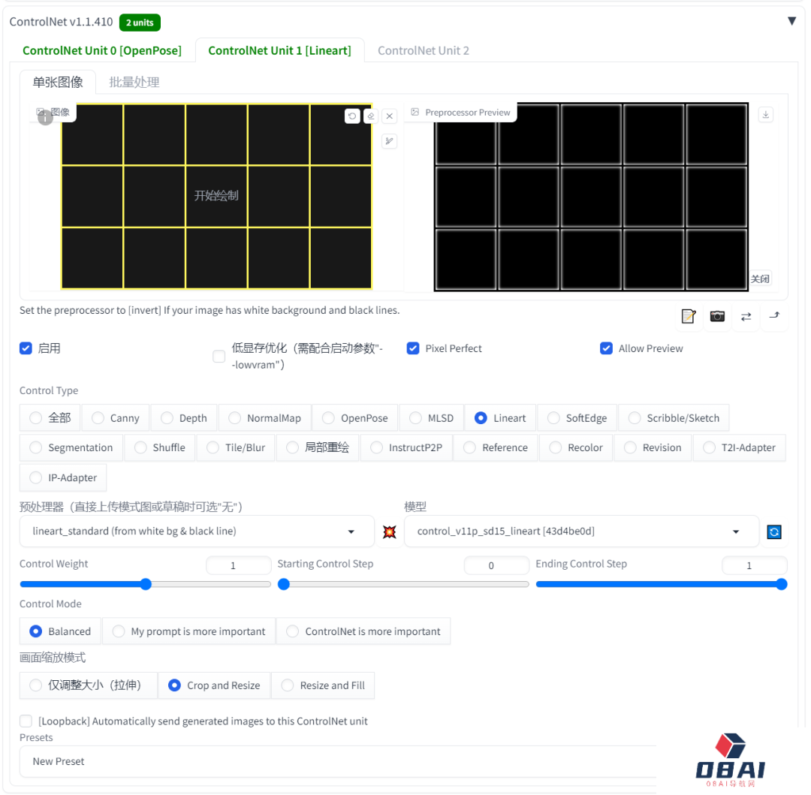Run the preprocessor with the explosion icon

tap(389, 532)
